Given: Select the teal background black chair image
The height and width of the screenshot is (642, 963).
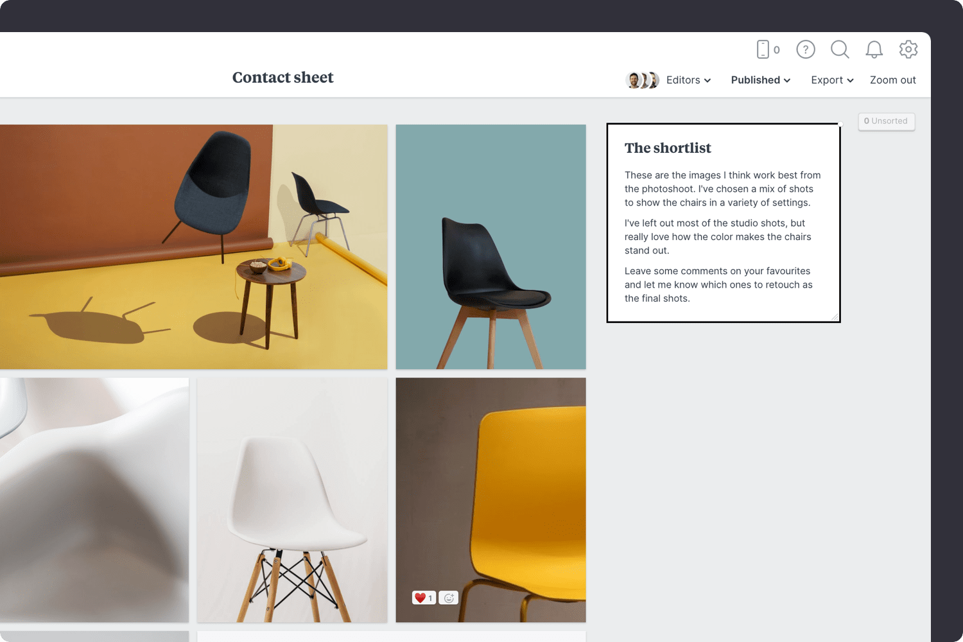Looking at the screenshot, I should (491, 247).
